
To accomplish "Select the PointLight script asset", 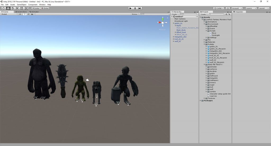I will [215, 35].
